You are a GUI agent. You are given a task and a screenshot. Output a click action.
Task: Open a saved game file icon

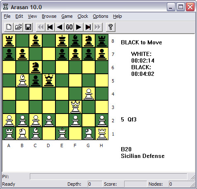tap(19, 27)
